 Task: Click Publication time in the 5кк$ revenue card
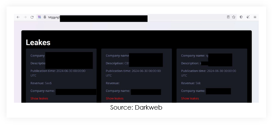58,73
